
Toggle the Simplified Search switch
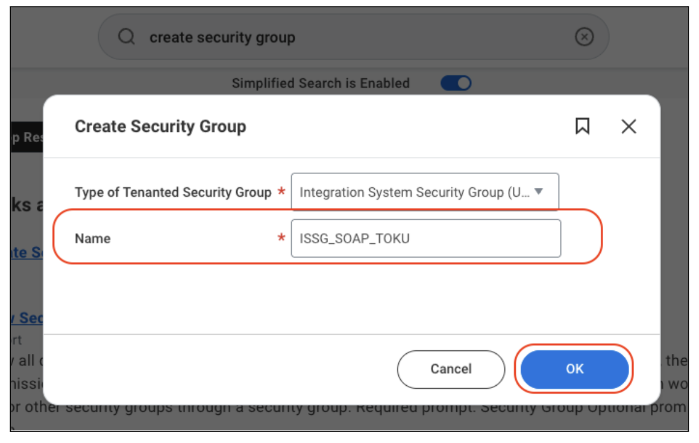tap(456, 83)
